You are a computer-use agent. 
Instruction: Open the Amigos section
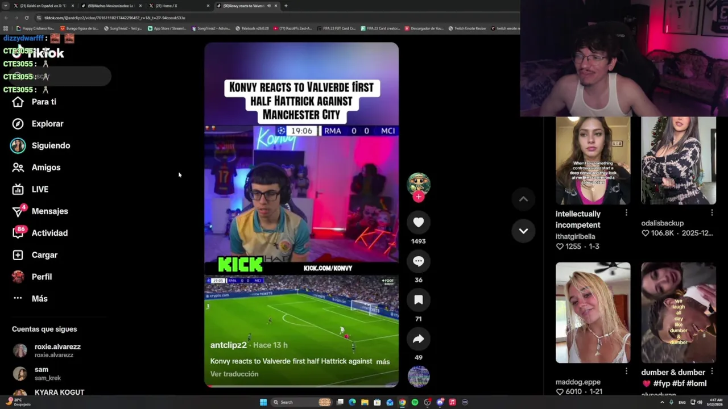pyautogui.click(x=36, y=168)
